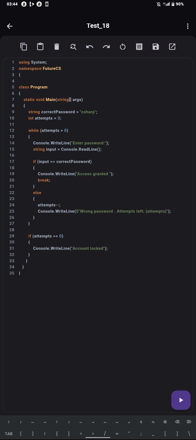The height and width of the screenshot is (440, 196).
Task: Undo the last edit
Action: point(90,47)
